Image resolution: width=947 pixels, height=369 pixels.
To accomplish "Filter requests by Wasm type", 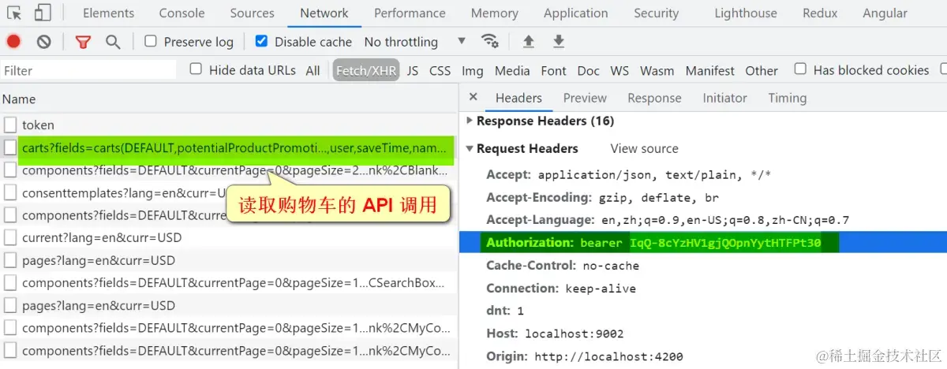I will click(657, 70).
